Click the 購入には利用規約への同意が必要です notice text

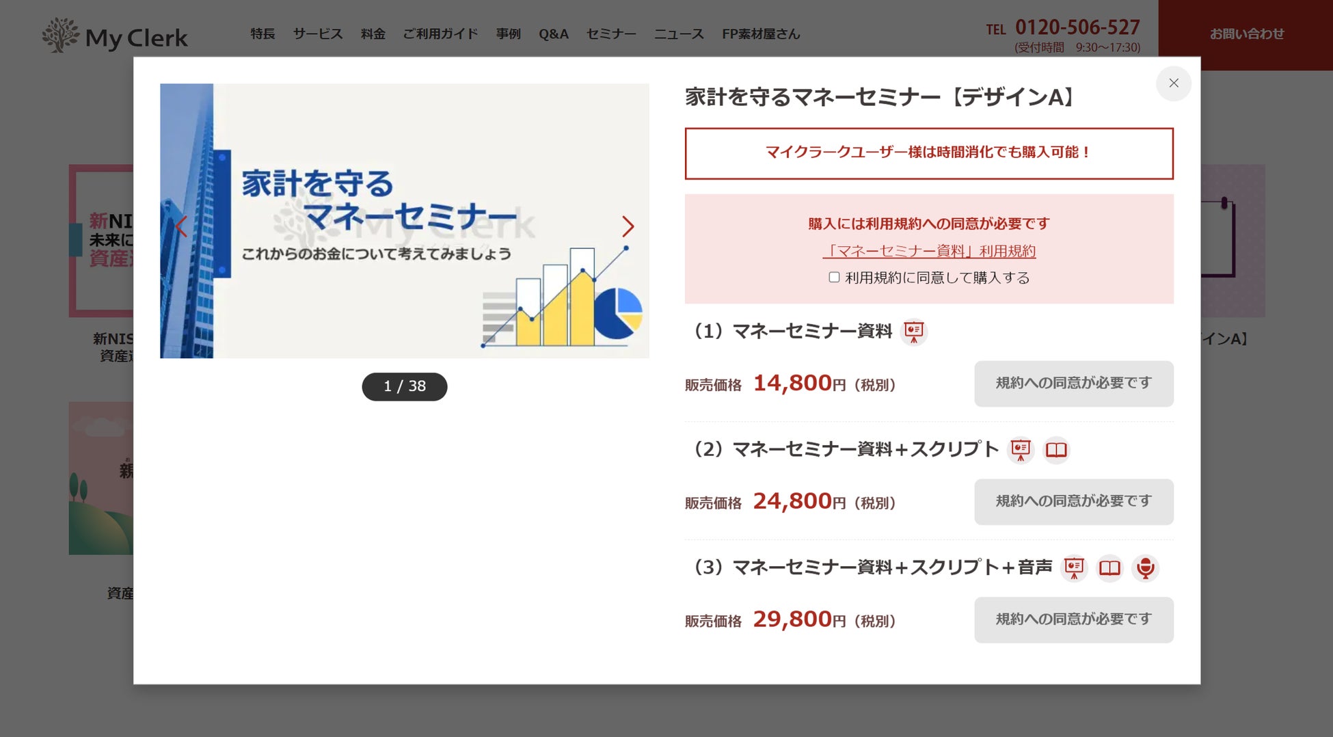929,224
